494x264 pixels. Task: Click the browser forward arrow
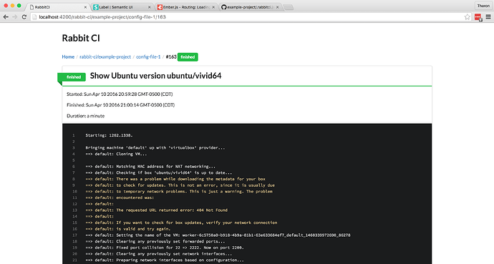15,17
